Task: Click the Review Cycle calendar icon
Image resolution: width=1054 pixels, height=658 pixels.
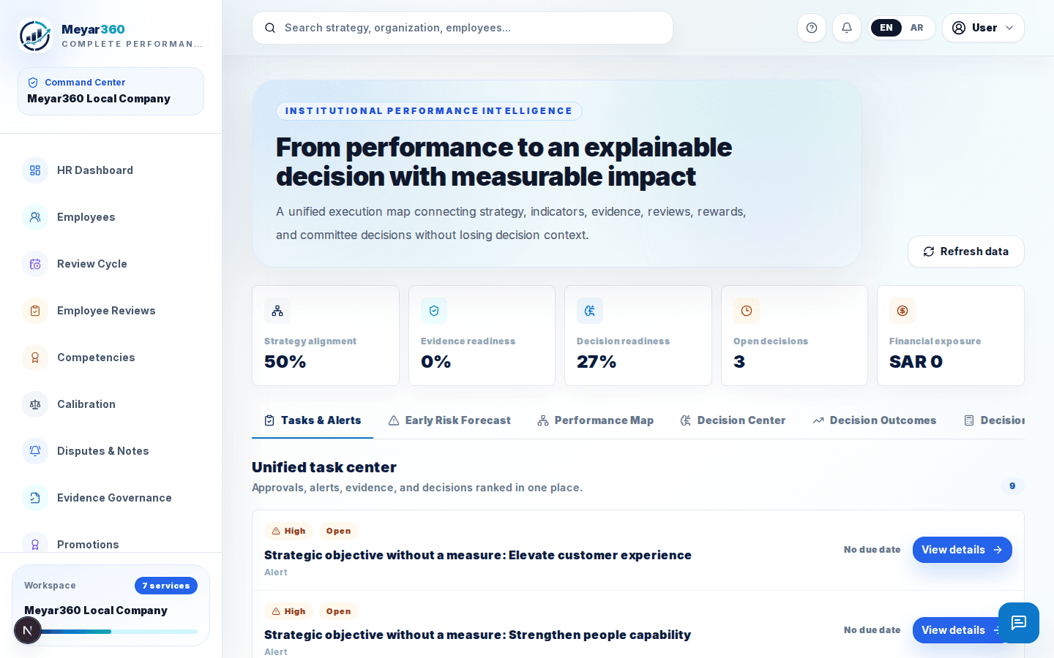Action: click(35, 264)
